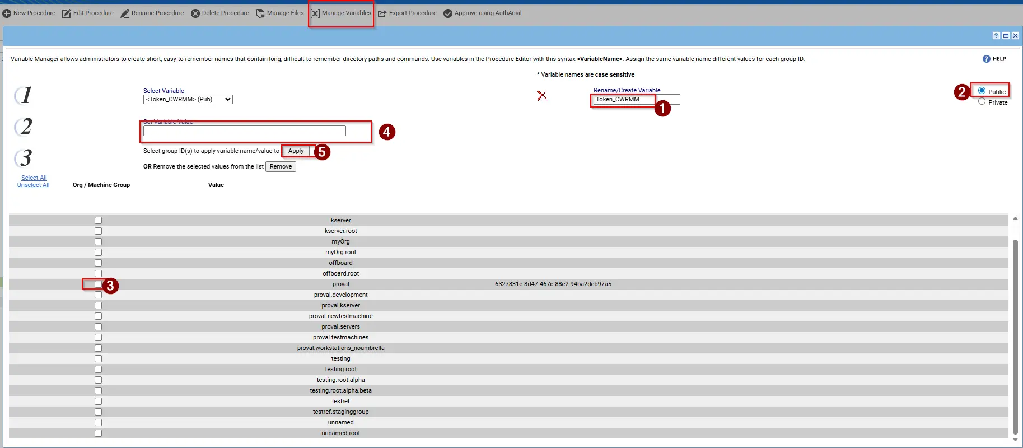Open the HELP question mark icon
The height and width of the screenshot is (448, 1023).
[x=987, y=59]
